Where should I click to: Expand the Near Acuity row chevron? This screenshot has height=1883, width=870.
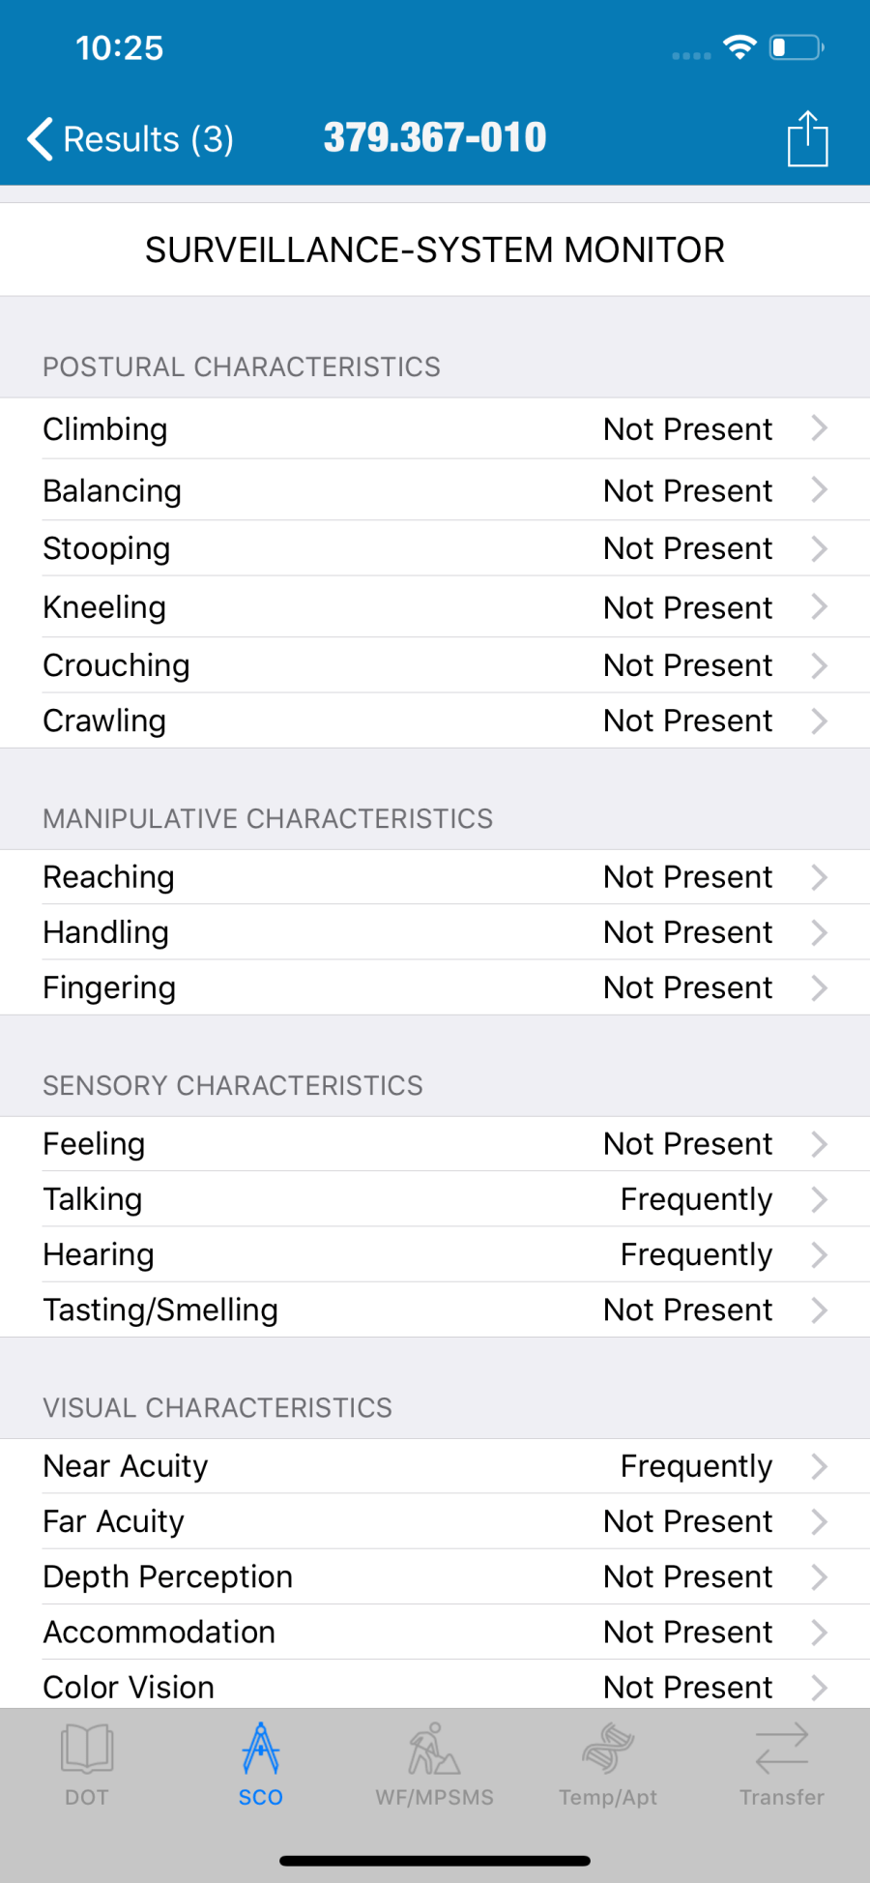click(819, 1466)
